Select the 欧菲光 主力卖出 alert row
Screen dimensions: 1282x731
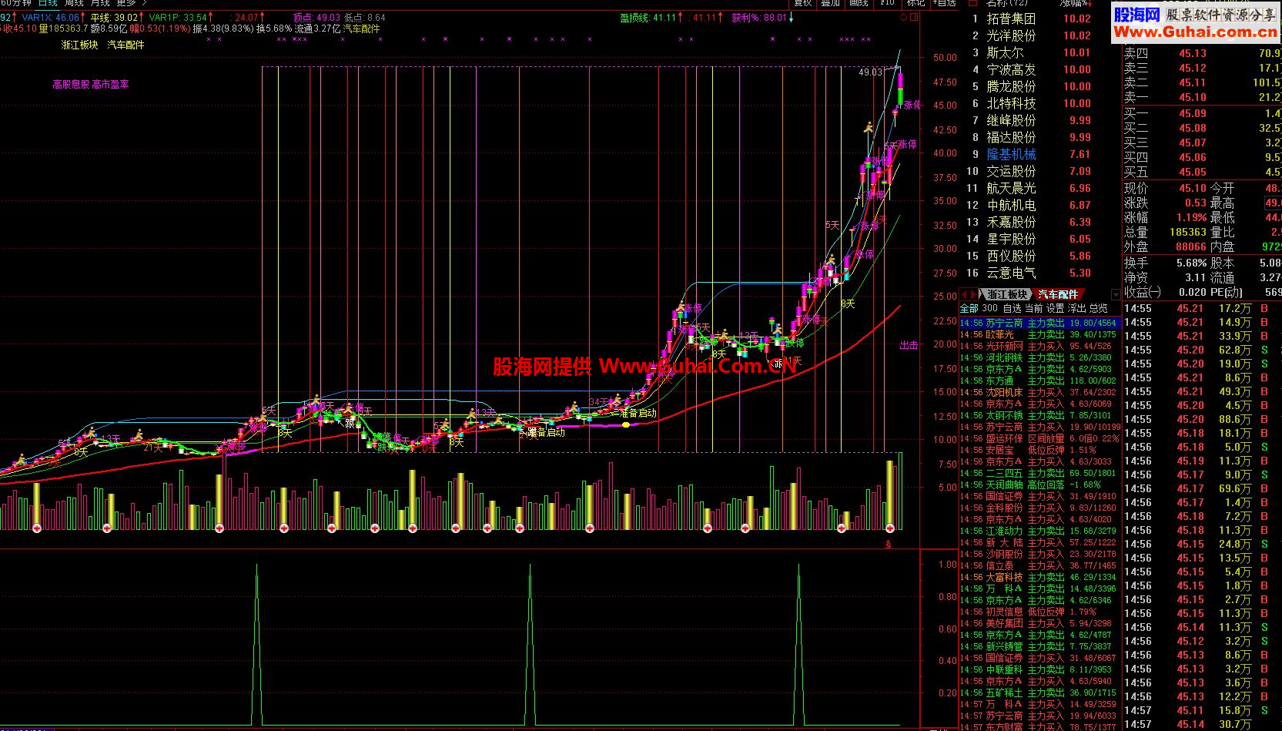[1039, 335]
